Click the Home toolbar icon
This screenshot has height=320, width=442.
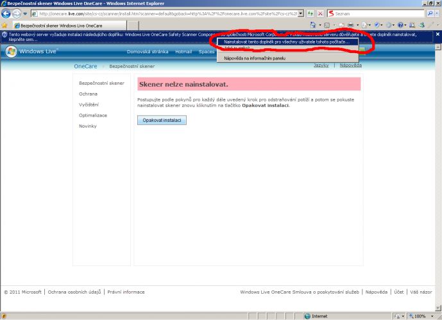(x=313, y=25)
